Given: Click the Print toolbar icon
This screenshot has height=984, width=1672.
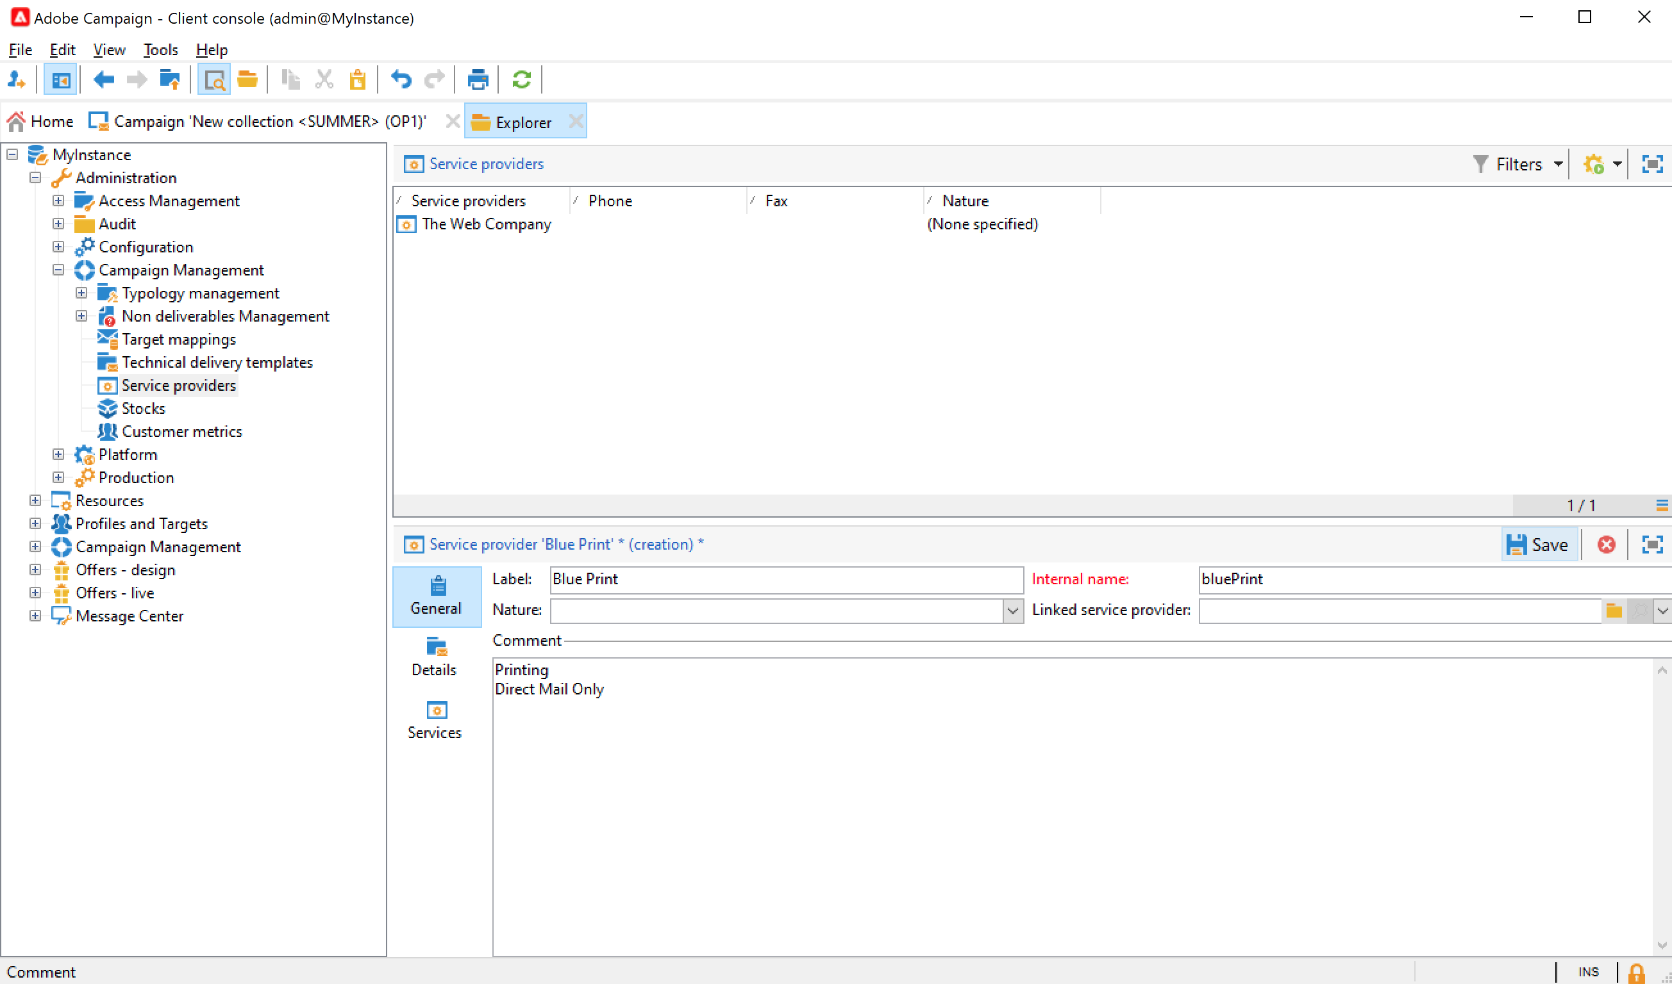Looking at the screenshot, I should pos(477,79).
